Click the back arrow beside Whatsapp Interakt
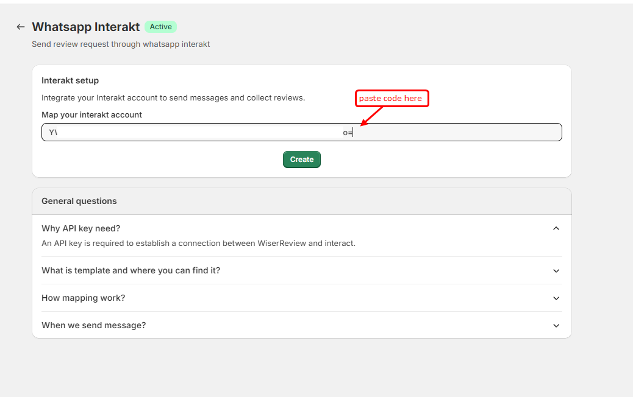633x397 pixels. (x=21, y=27)
